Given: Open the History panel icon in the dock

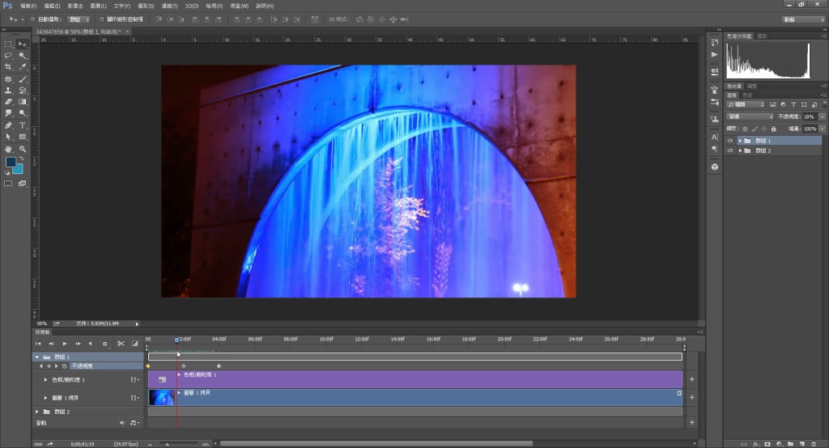Looking at the screenshot, I should 715,41.
